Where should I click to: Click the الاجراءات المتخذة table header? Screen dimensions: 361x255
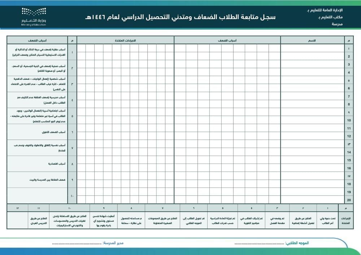[x=125, y=40]
